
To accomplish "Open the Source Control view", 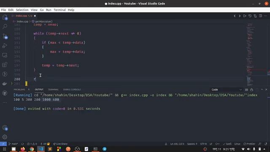I will click(x=5, y=36).
